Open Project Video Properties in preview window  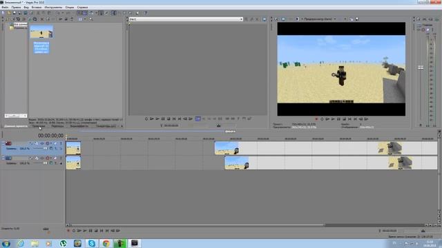click(x=276, y=19)
